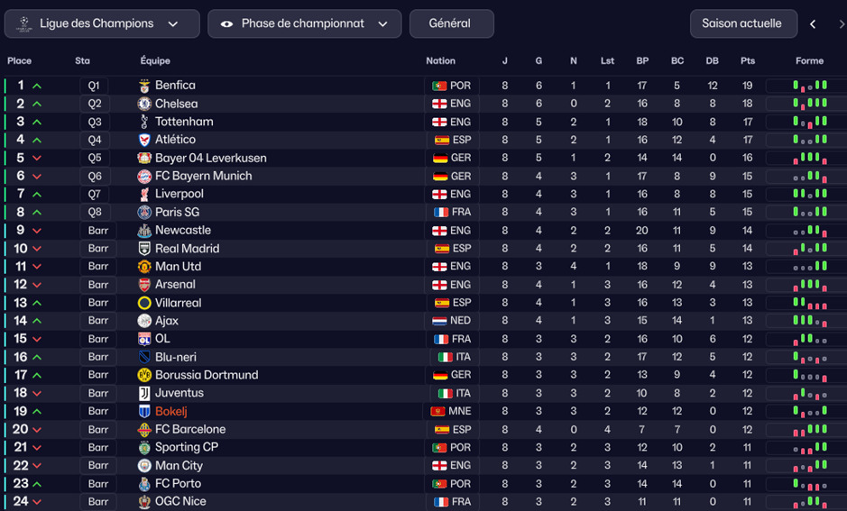Sort table by the Pts column header
Screen dimensions: 847x511
747,61
